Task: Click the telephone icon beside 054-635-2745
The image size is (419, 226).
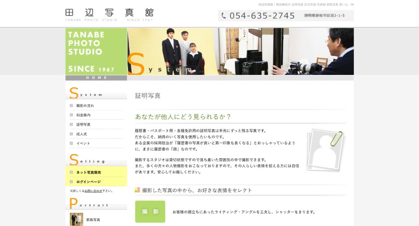Action: pos(224,15)
